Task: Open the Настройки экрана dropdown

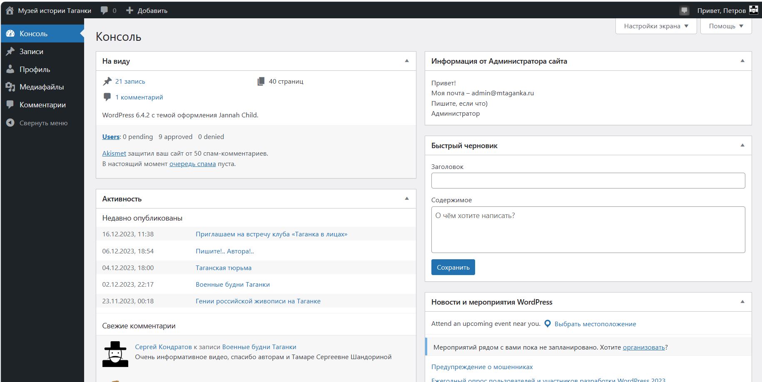Action: pos(656,26)
